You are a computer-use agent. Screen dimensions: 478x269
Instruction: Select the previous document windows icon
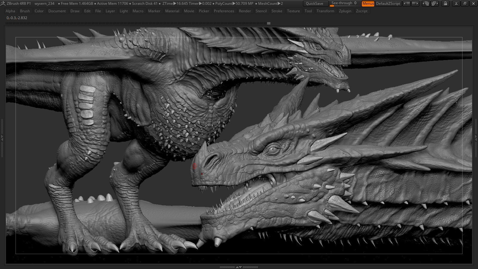point(426,4)
